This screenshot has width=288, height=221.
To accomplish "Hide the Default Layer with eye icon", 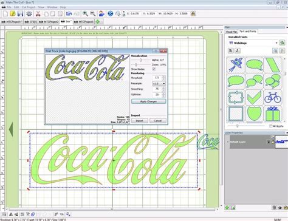I will pyautogui.click(x=269, y=142).
